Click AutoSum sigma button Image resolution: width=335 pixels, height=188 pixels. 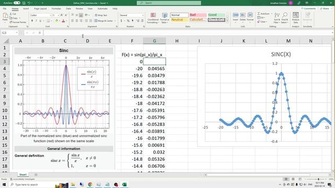pos(263,14)
